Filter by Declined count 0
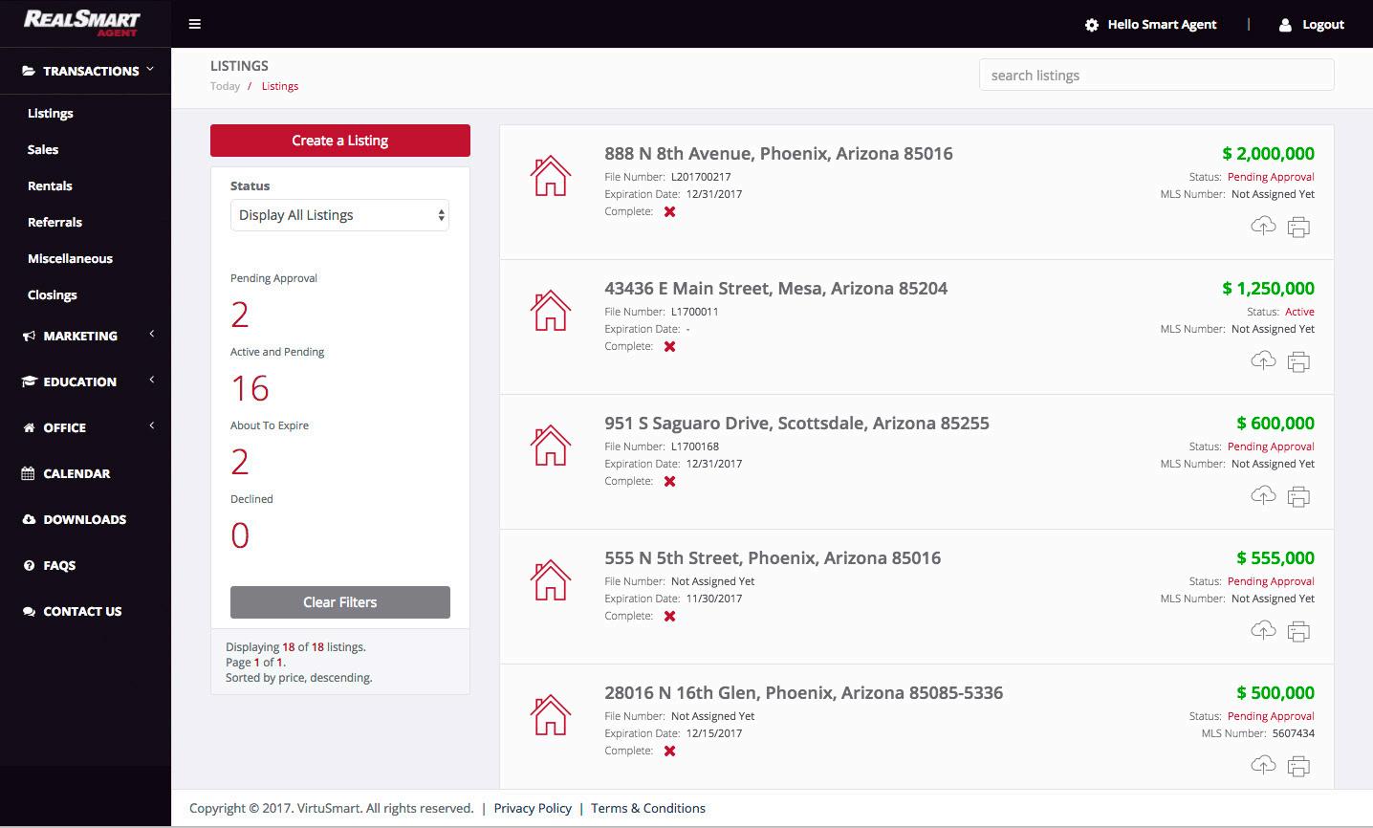Screen dimensions: 1373x828 tap(240, 535)
